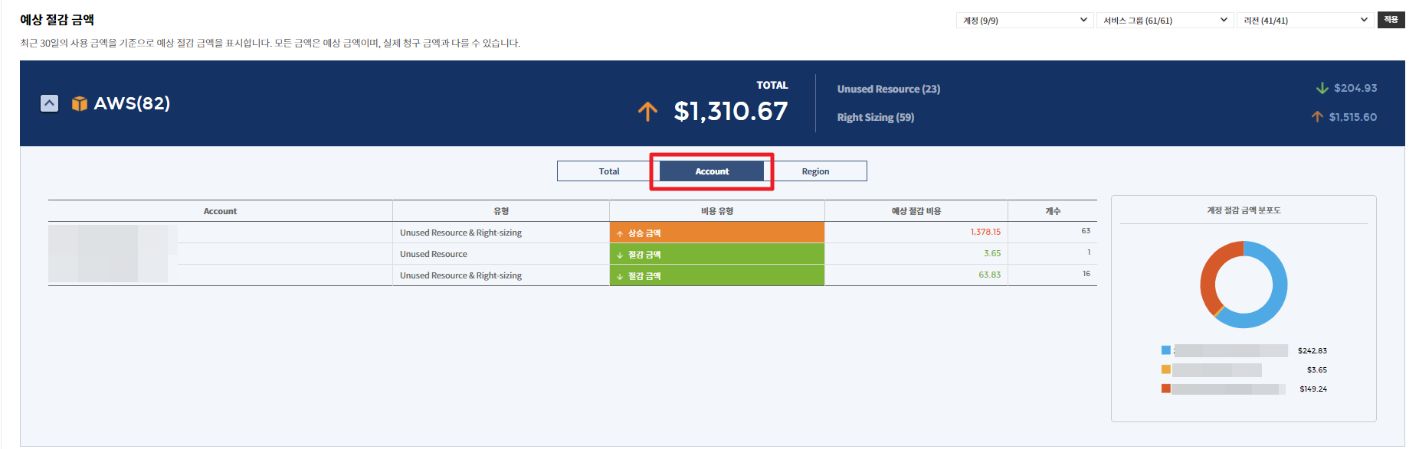
Task: Click the orange up arrow next to $1,515.60
Action: [1317, 117]
